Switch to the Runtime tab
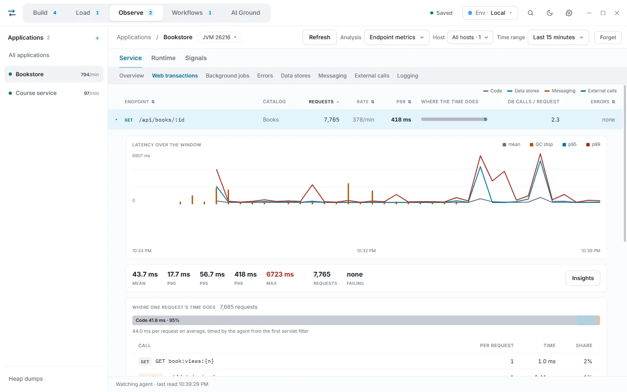 (163, 58)
